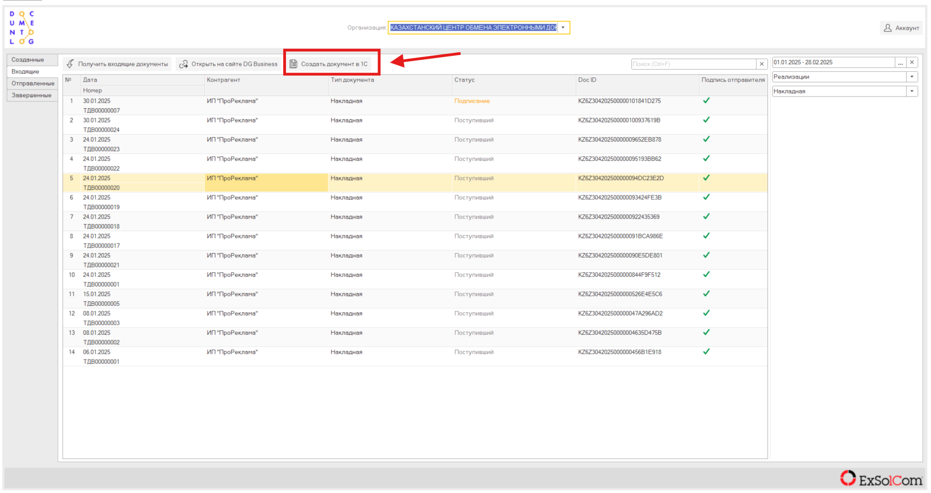The height and width of the screenshot is (493, 931).
Task: Click the № column header
Action: click(72, 80)
